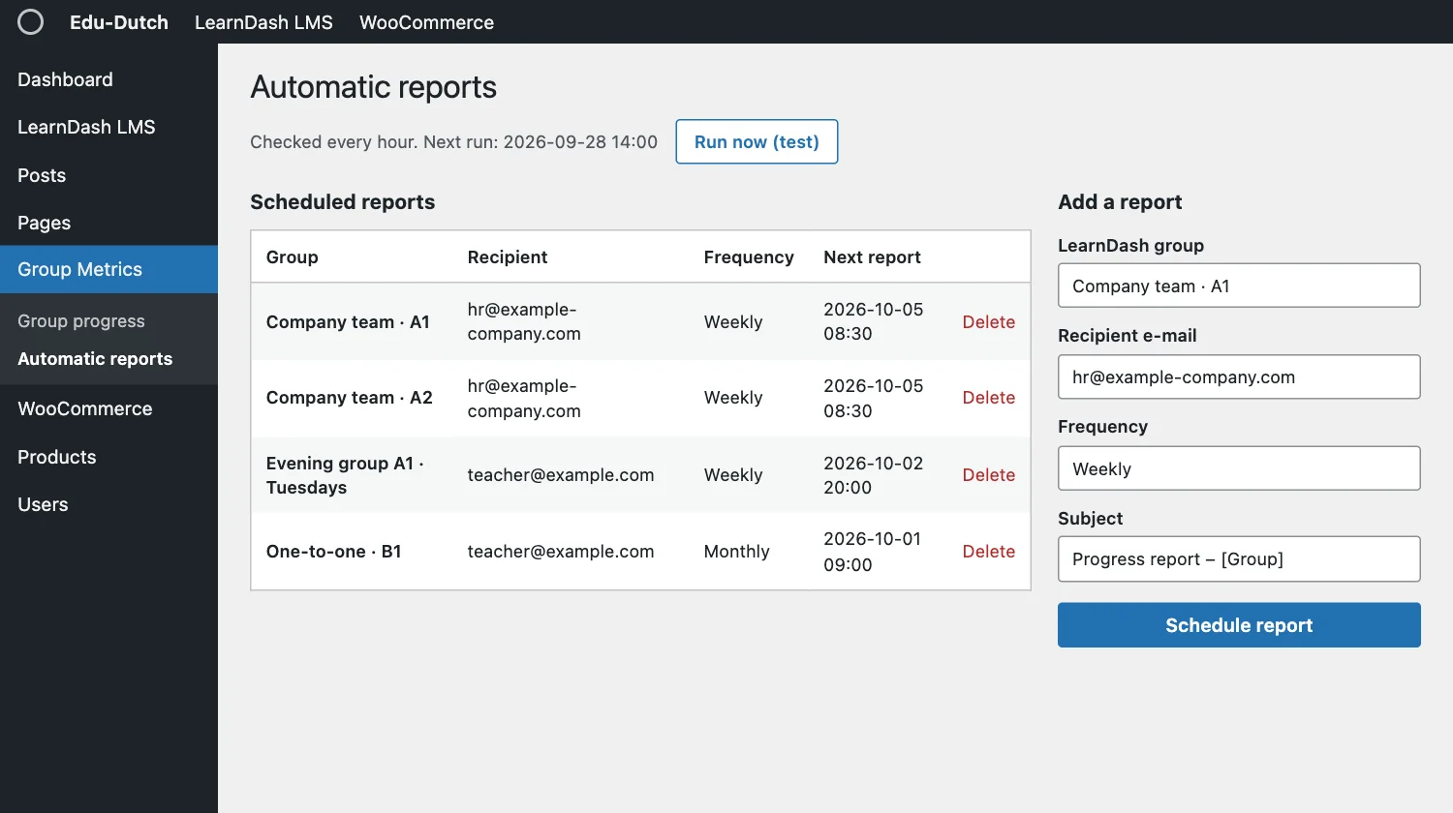Delete the Company team · A1 report
1453x813 pixels.
(988, 322)
